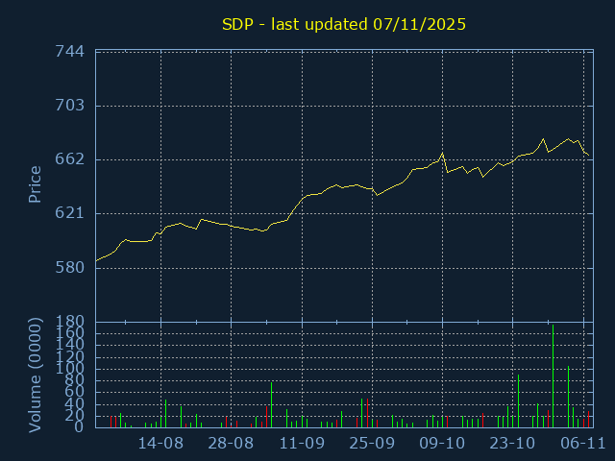Select the 09-10 date marker
Screen dimensions: 615x461
(442, 444)
